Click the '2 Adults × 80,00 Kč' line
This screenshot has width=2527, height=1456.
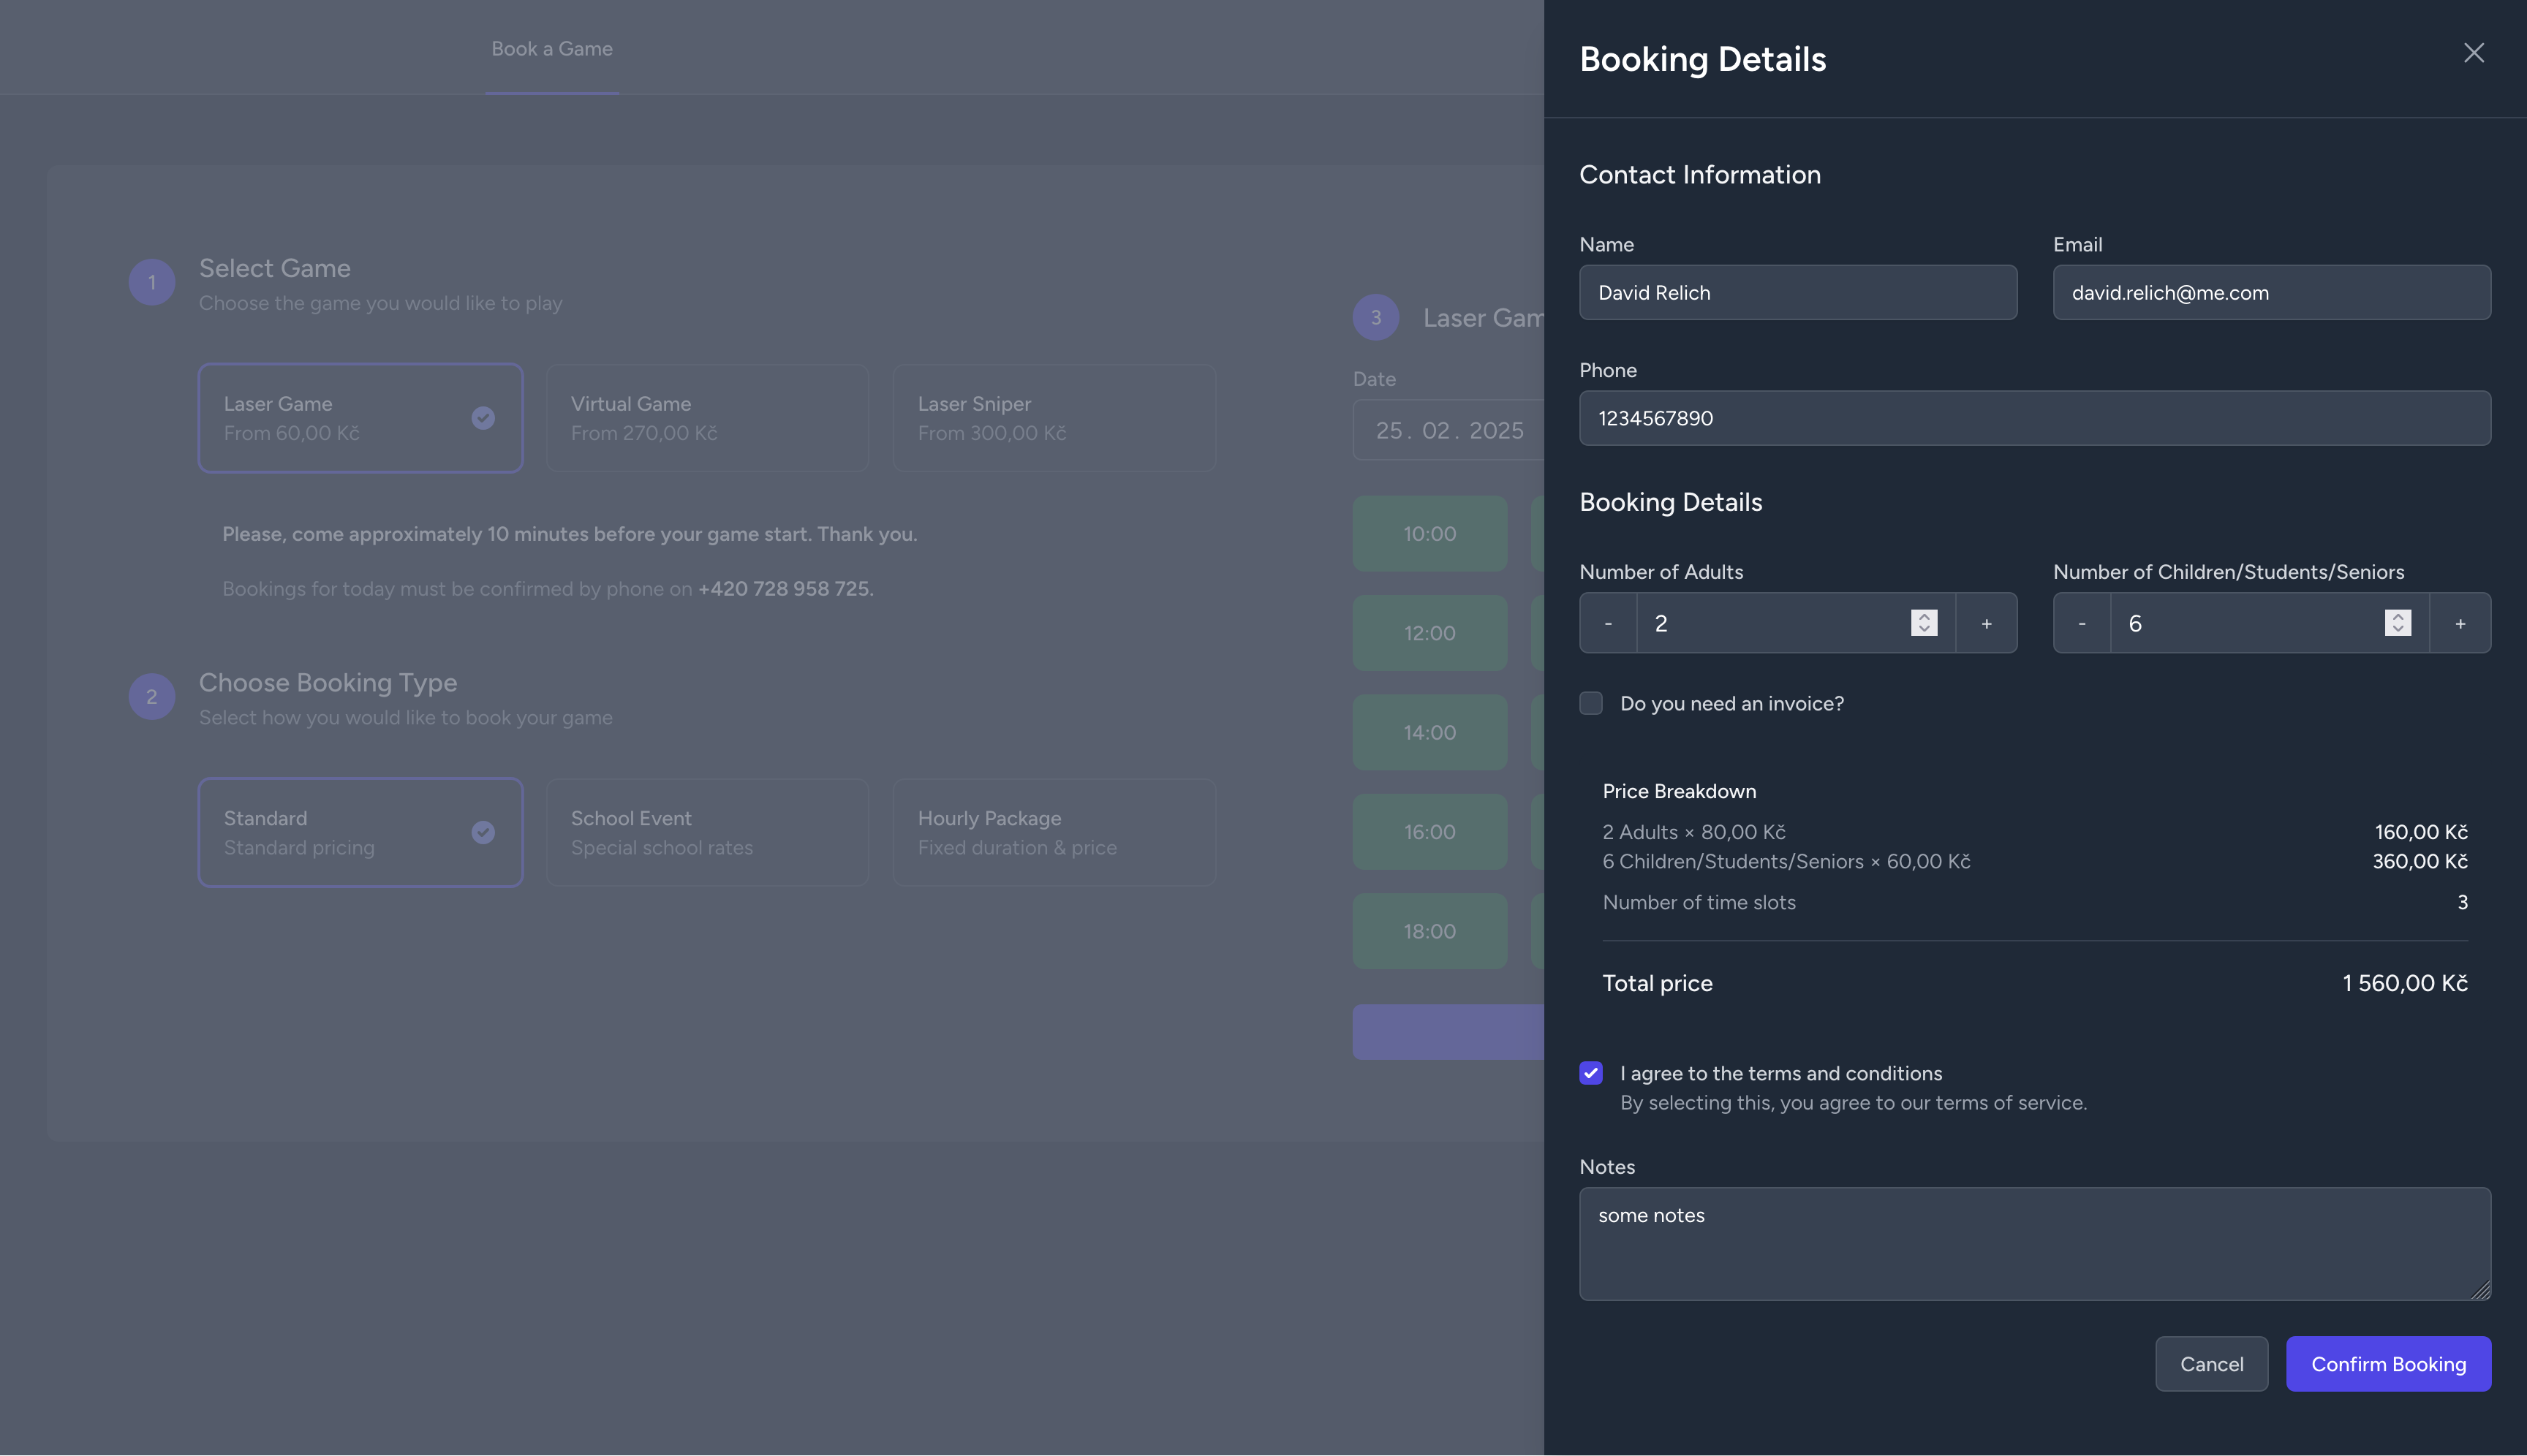pyautogui.click(x=1693, y=832)
